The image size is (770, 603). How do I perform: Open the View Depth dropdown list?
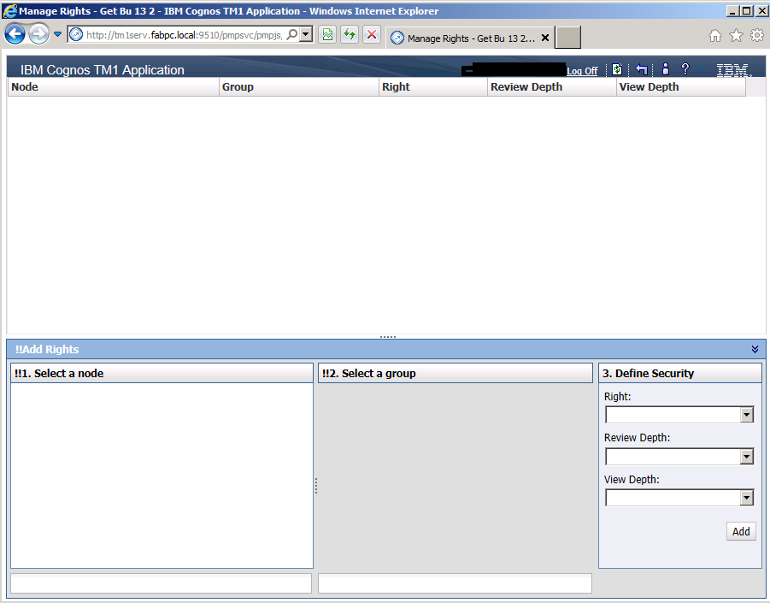(x=746, y=498)
